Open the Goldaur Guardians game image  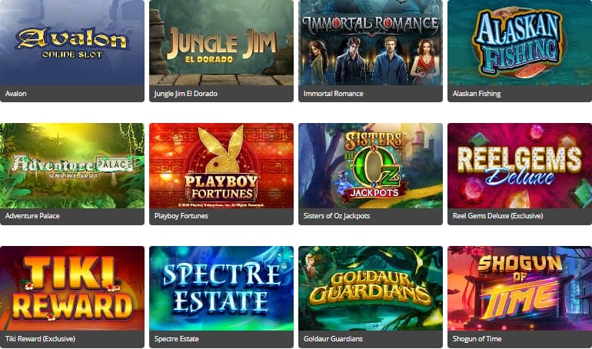point(371,288)
